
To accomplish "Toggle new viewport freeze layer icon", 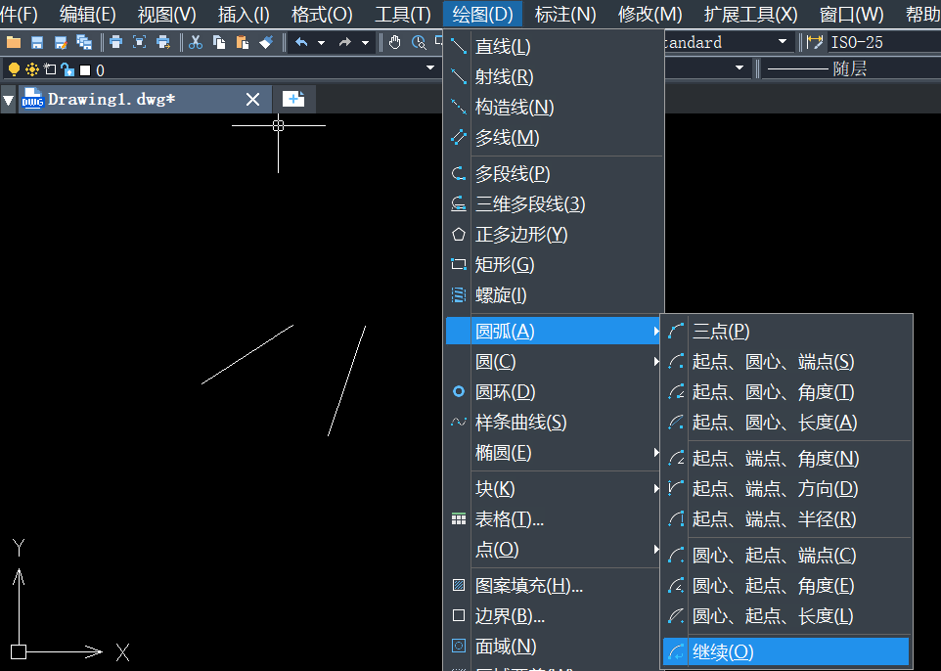I will pos(50,69).
